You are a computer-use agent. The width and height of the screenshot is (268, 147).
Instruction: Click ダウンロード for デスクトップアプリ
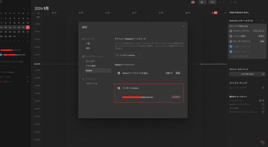point(259,31)
